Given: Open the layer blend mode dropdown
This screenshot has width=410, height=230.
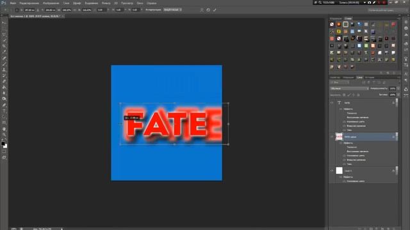Looking at the screenshot, I should pyautogui.click(x=349, y=89).
